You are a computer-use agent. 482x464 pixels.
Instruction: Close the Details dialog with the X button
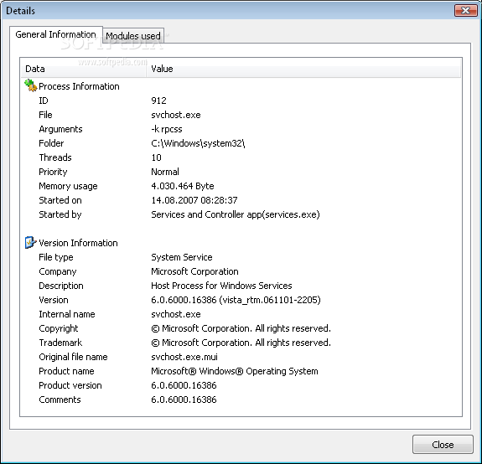(465, 11)
